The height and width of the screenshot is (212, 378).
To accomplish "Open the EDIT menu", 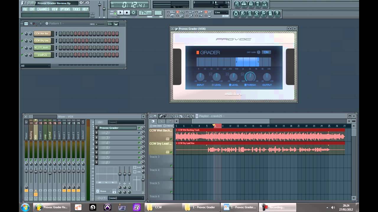I will tap(32, 9).
